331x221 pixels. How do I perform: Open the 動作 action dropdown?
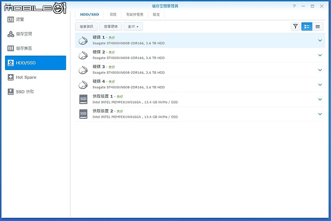(133, 26)
